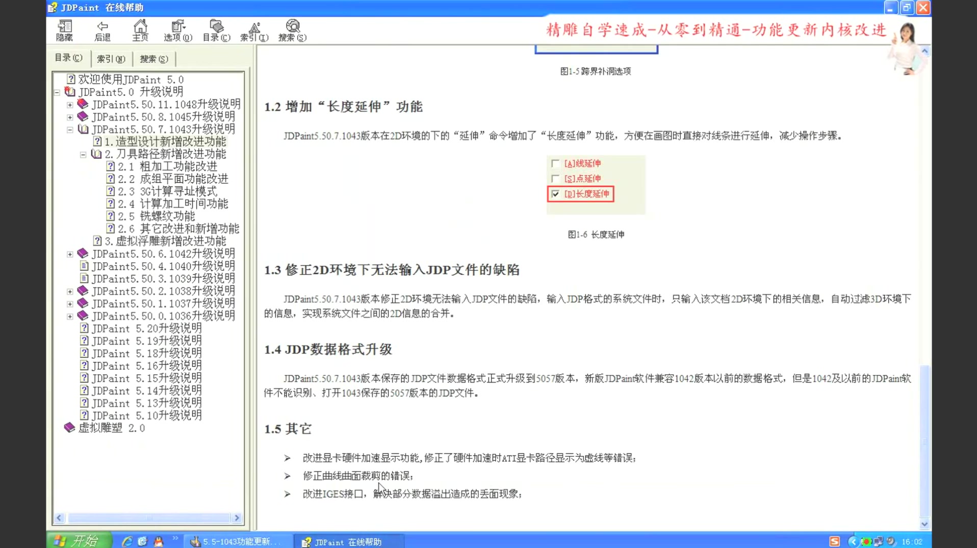
Task: Click the 隐藏 toolbar icon to hide navigation
Action: pos(64,30)
